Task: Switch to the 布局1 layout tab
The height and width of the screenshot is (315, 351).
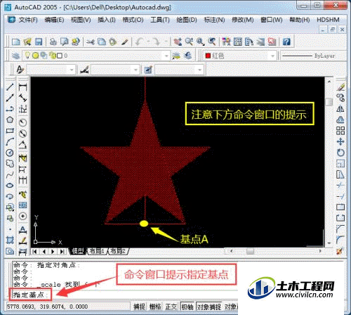Action: pos(97,251)
